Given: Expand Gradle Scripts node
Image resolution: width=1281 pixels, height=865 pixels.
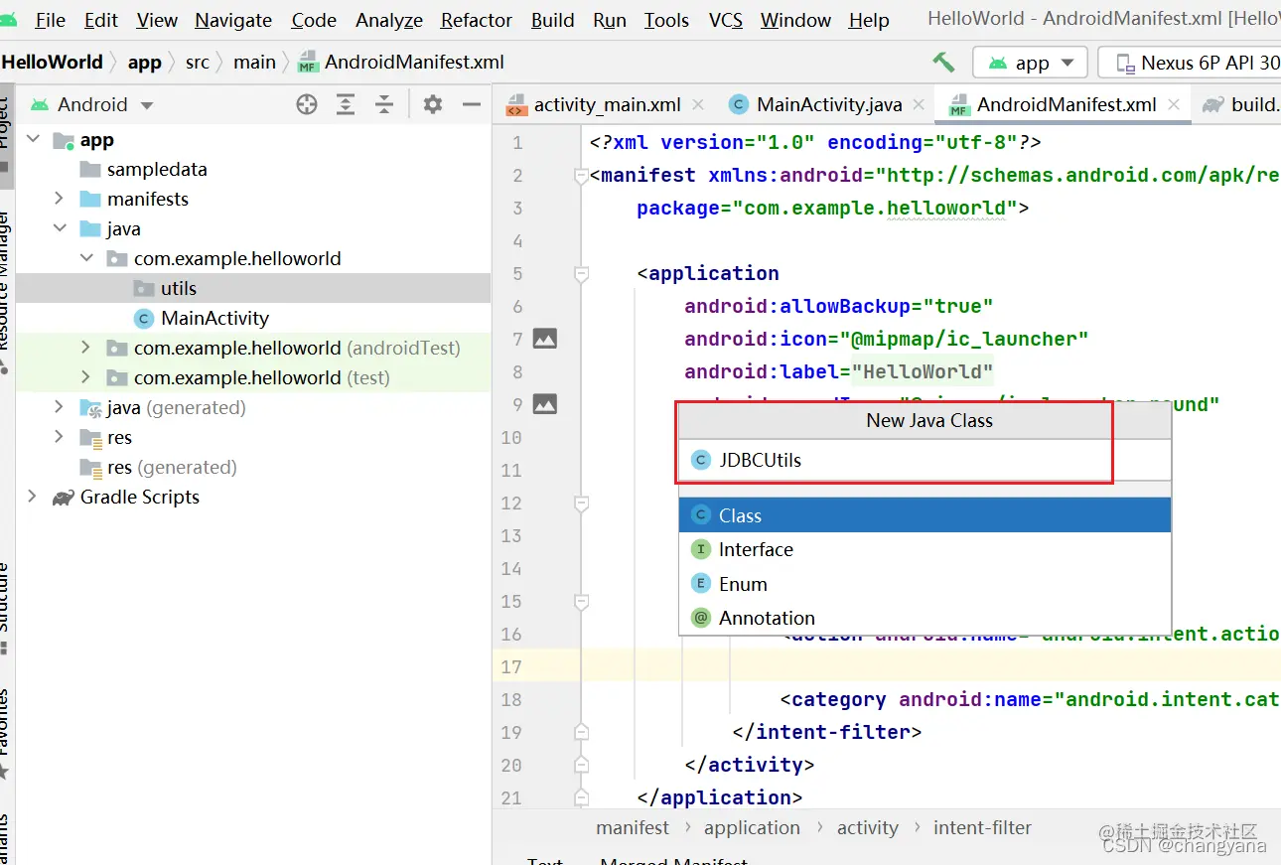Looking at the screenshot, I should 33,497.
